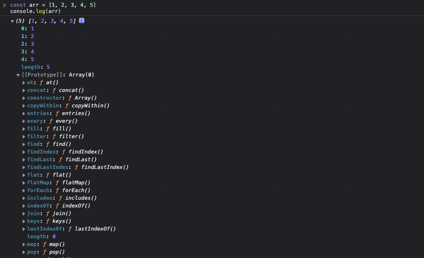This screenshot has width=424, height=258.
Task: Expand the constructor Array() entry
Action: tap(24, 98)
